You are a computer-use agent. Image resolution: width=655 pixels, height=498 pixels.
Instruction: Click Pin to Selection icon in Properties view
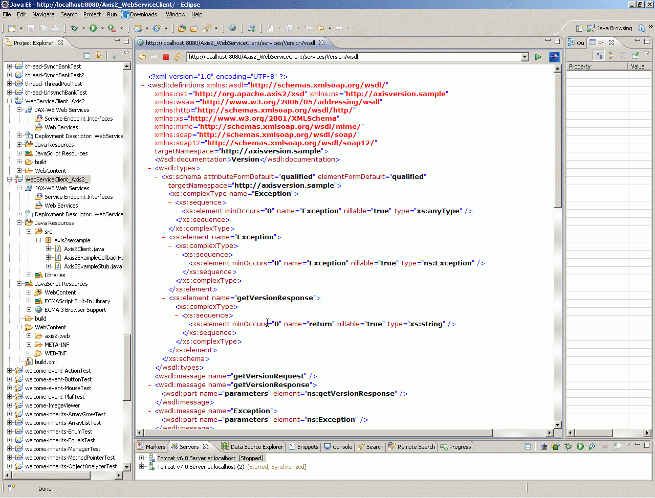[635, 55]
